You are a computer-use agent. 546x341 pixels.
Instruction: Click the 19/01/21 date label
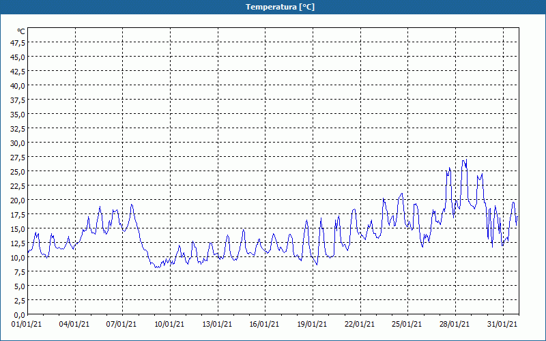click(312, 324)
